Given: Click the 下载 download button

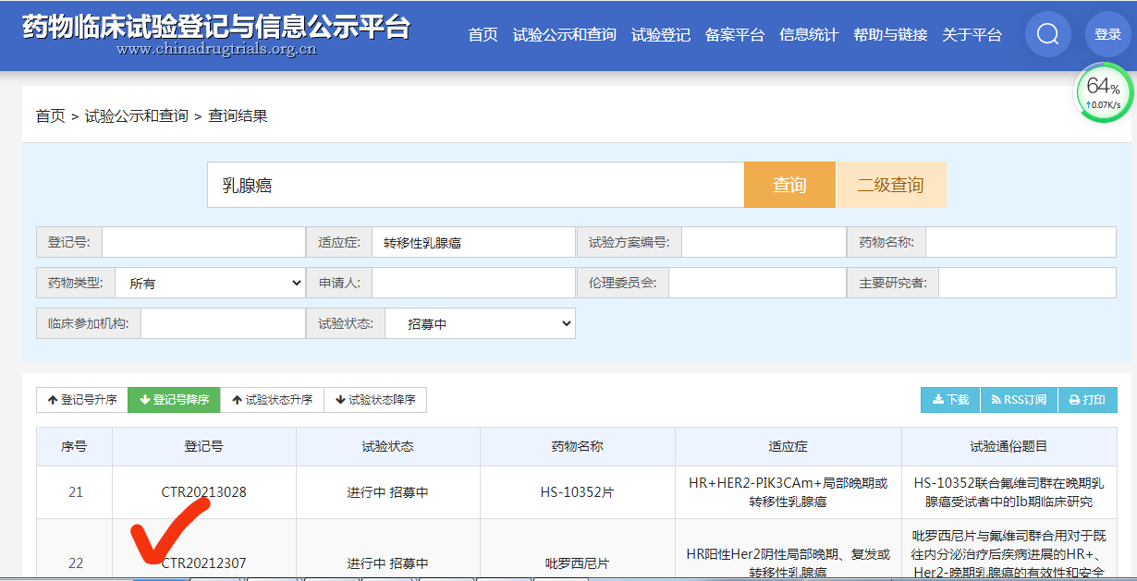Looking at the screenshot, I should (950, 400).
